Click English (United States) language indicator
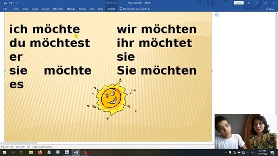 (x=42, y=147)
